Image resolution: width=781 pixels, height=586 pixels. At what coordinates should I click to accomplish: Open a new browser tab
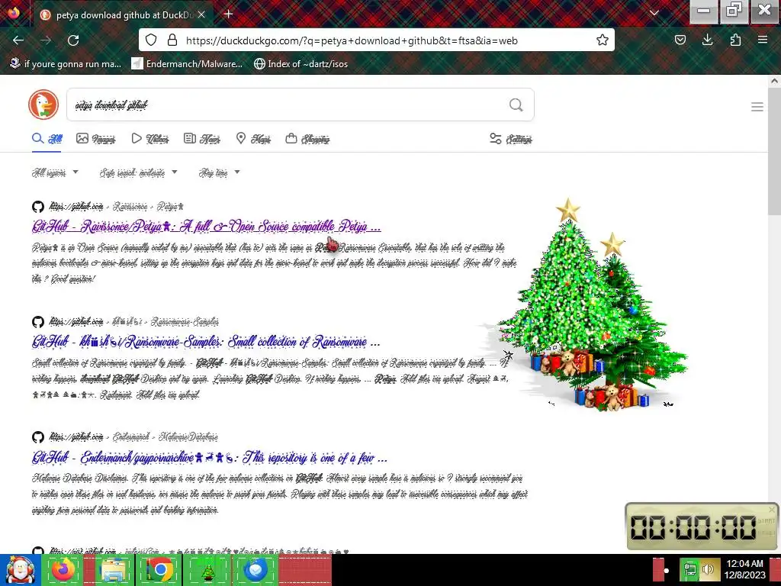click(x=229, y=14)
